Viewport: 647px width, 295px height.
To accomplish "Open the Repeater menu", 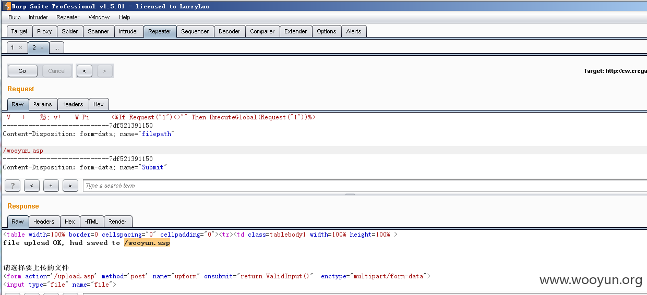I will pos(68,17).
